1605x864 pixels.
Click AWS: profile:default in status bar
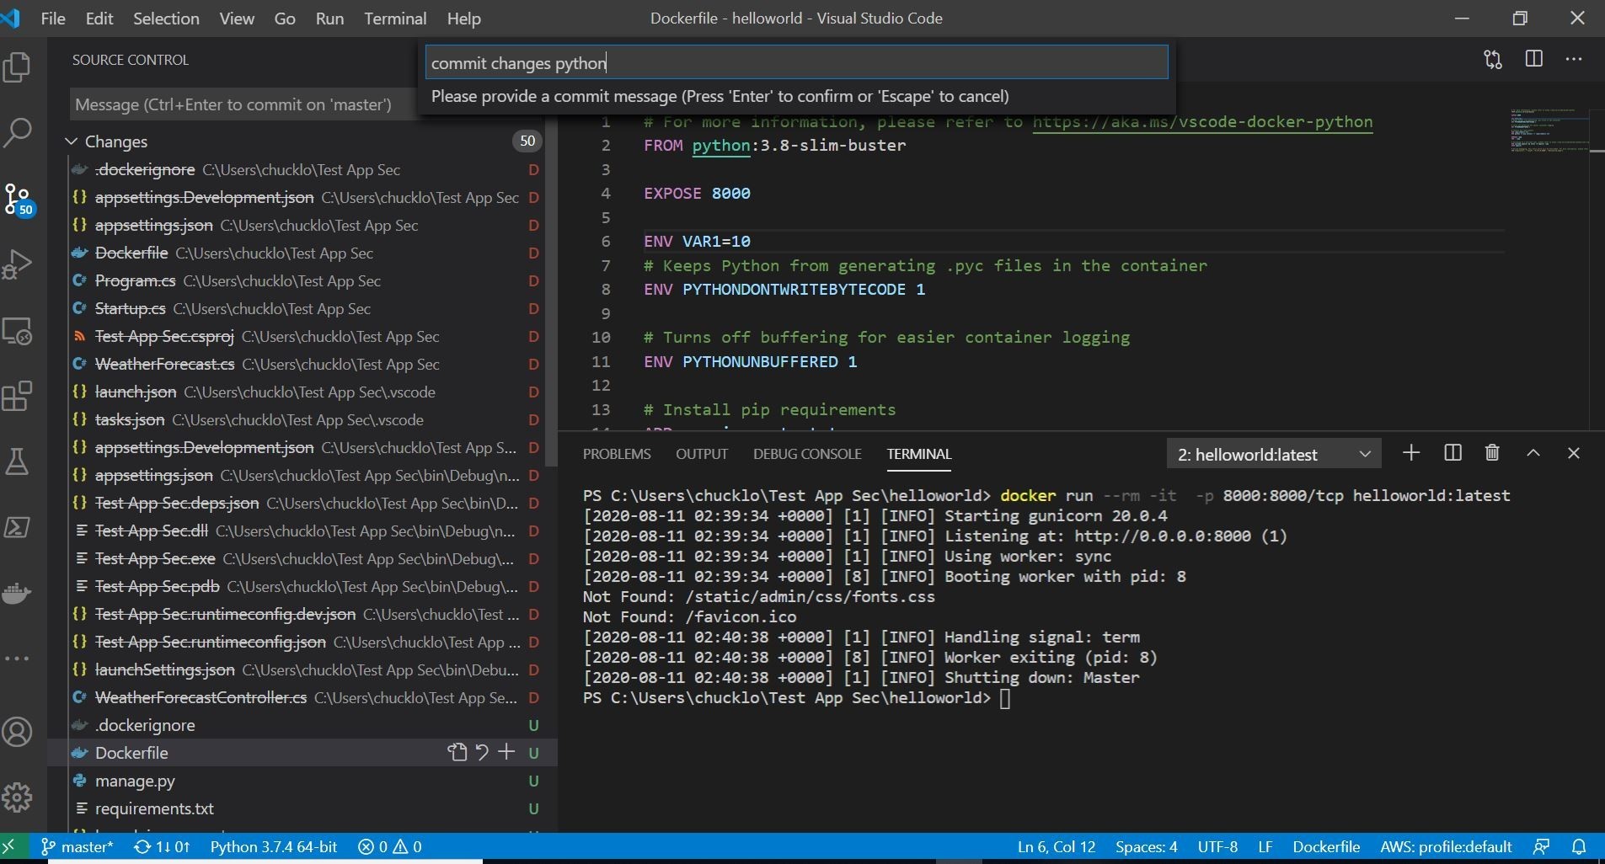click(x=1446, y=846)
